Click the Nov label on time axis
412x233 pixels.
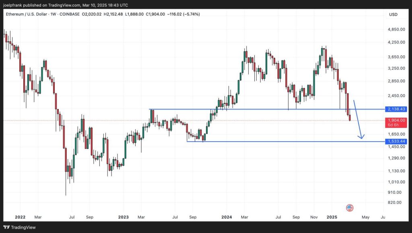[314, 217]
